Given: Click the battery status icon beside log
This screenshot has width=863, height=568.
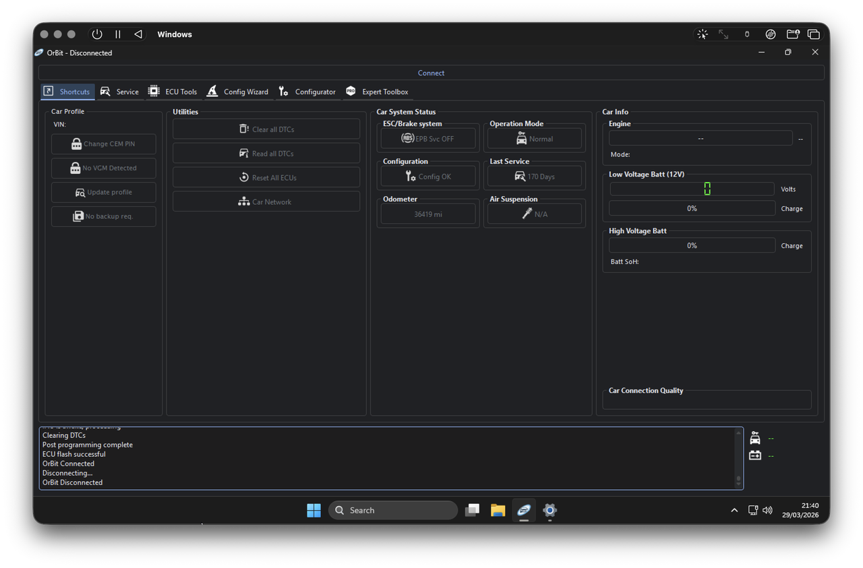Looking at the screenshot, I should point(755,455).
